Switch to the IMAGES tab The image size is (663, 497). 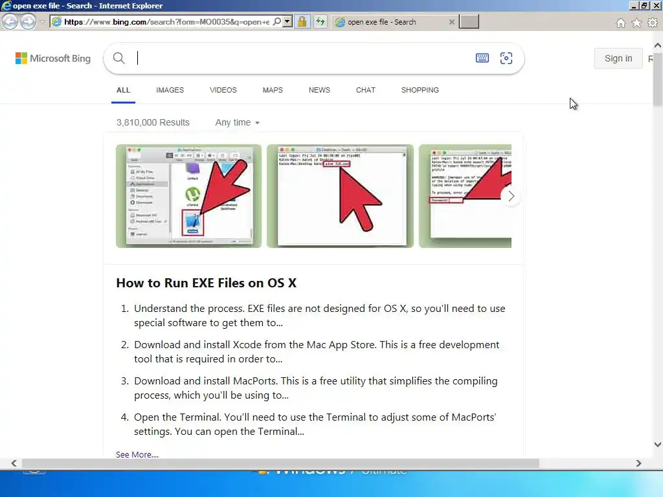point(170,90)
